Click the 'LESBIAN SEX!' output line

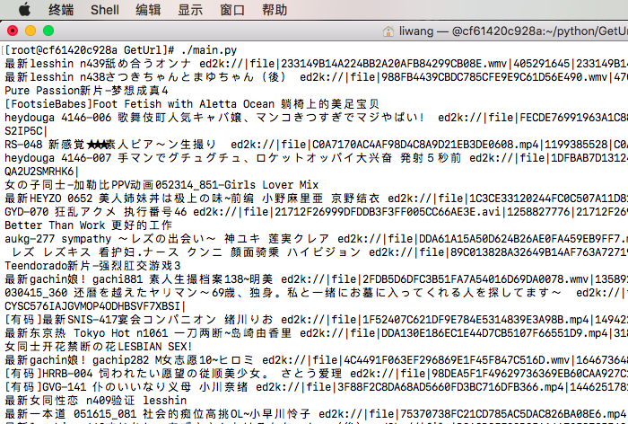point(99,347)
